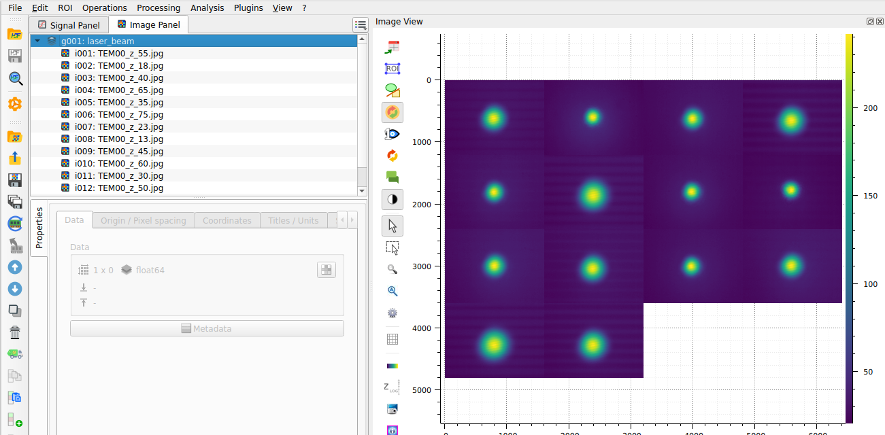
Task: Click the save to HDF5 file icon
Action: (15, 56)
